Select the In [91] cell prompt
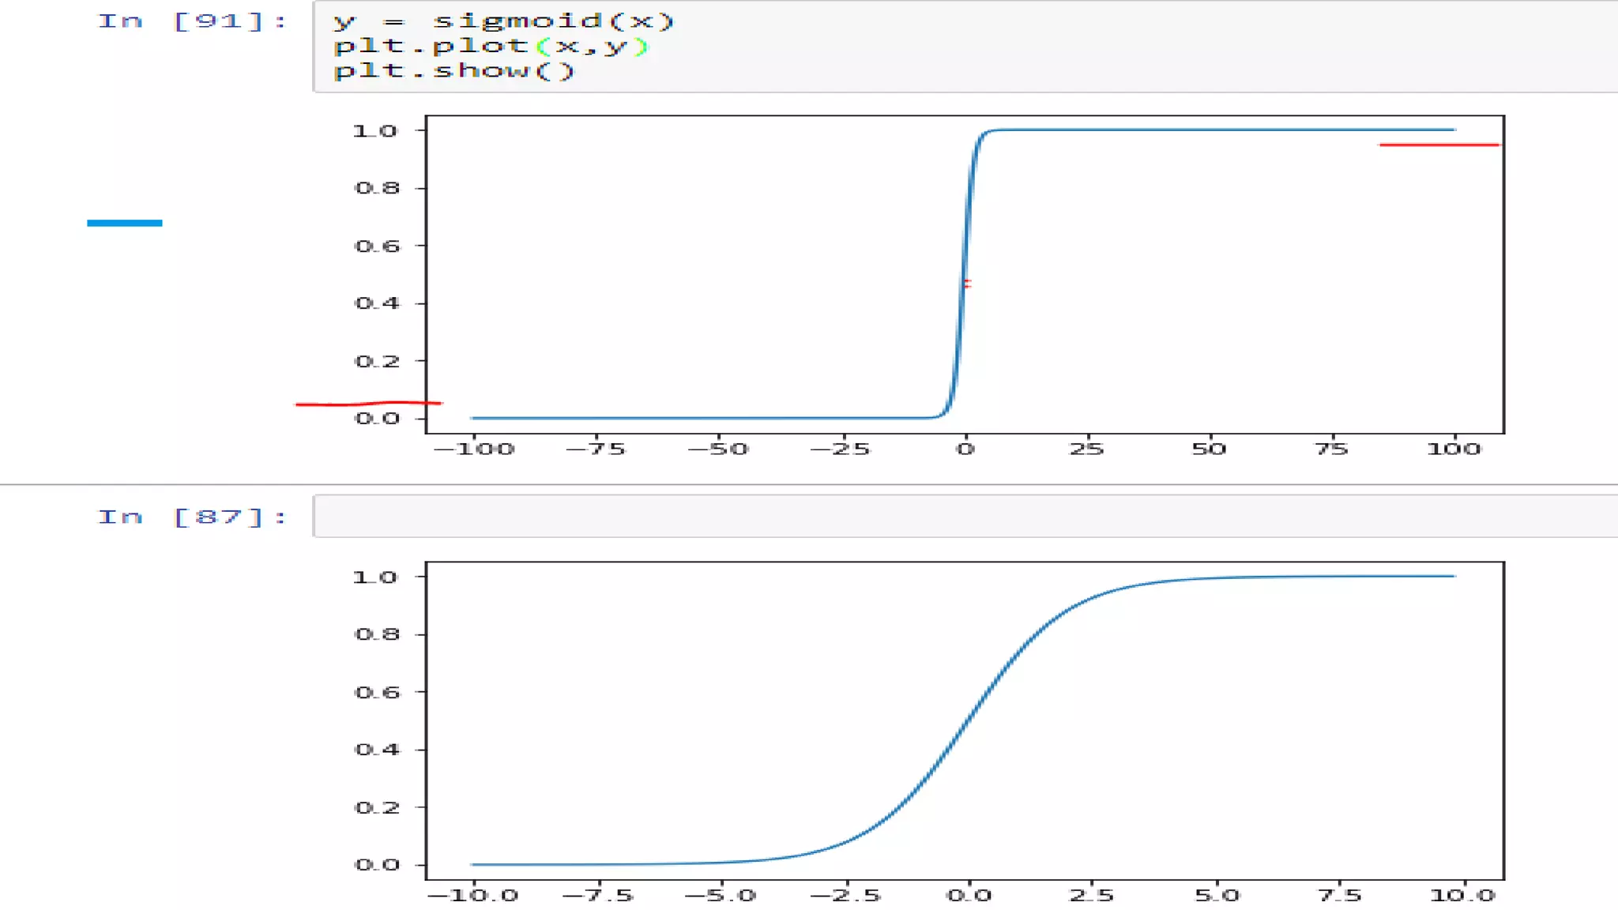This screenshot has height=910, width=1618. pyautogui.click(x=191, y=21)
